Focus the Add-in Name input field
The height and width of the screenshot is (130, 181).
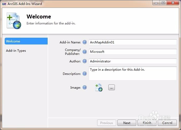coord(133,42)
